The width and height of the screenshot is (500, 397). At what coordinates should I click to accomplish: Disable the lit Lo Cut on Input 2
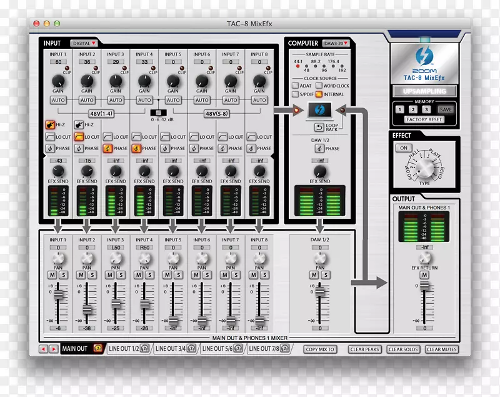pos(79,137)
